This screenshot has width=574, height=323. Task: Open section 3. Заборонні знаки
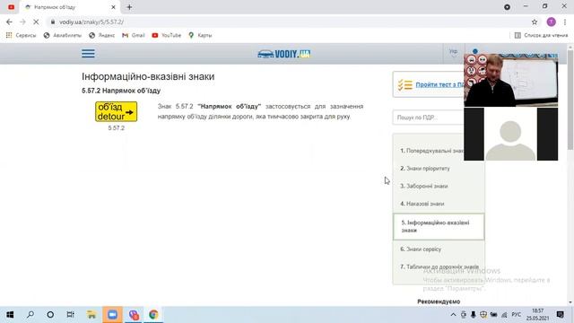(424, 186)
